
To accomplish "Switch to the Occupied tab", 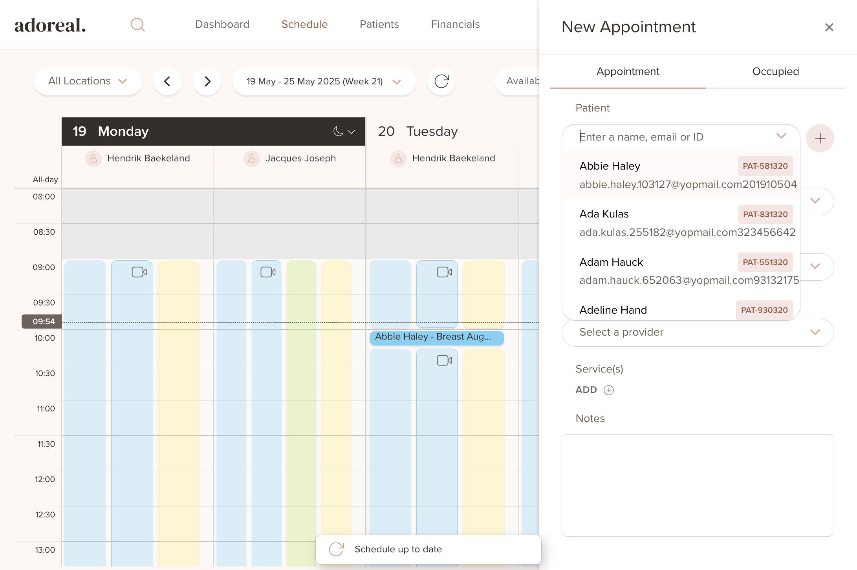I will (775, 71).
